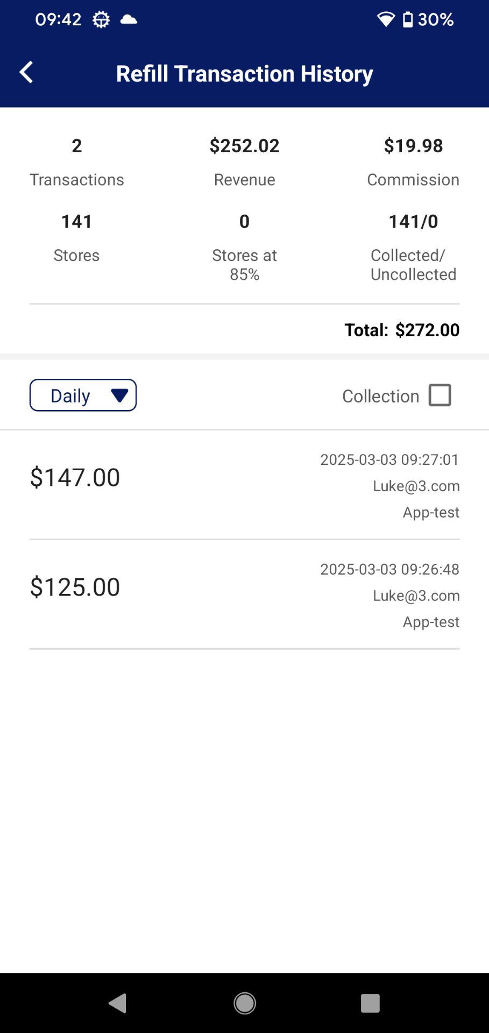Open recent apps with square button

370,1003
